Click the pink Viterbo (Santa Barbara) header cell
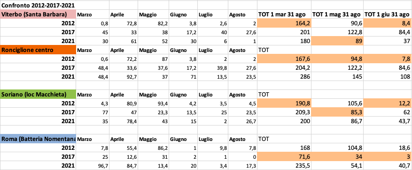 tap(38, 14)
